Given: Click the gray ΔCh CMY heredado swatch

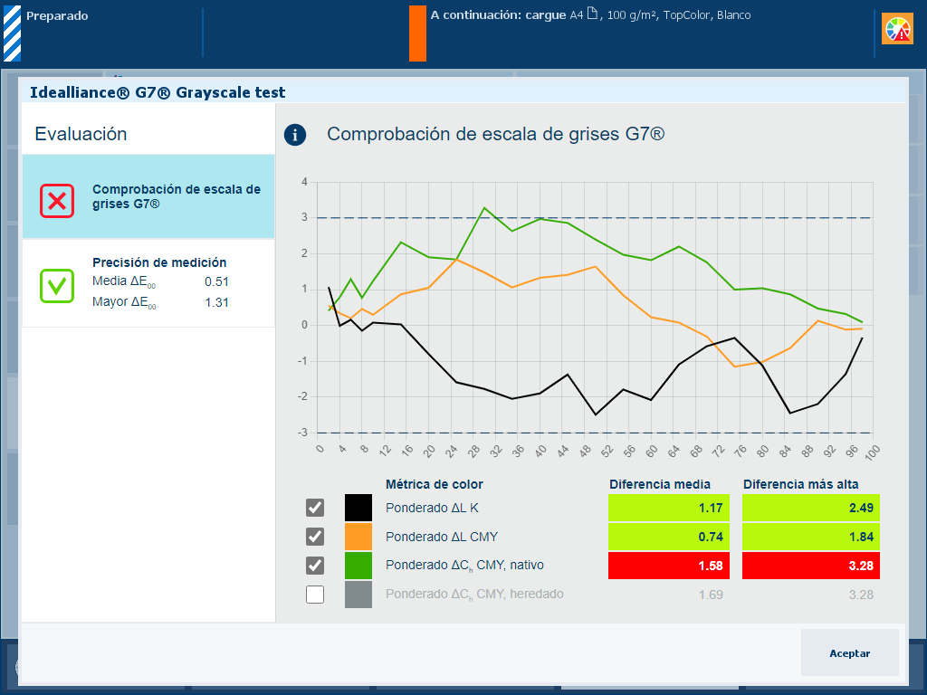Looking at the screenshot, I should [x=358, y=595].
